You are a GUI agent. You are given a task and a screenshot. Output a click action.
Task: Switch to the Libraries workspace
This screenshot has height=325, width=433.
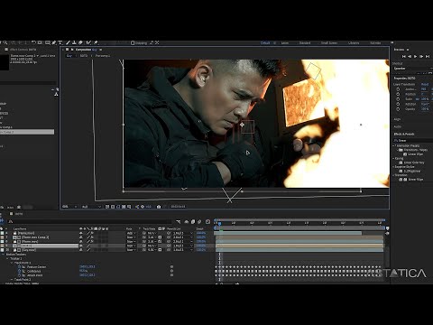point(354,42)
